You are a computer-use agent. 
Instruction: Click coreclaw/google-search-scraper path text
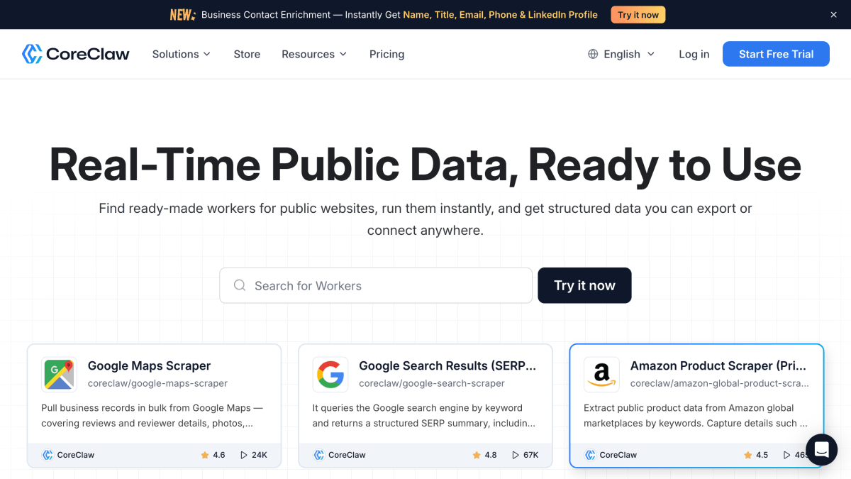pyautogui.click(x=432, y=383)
